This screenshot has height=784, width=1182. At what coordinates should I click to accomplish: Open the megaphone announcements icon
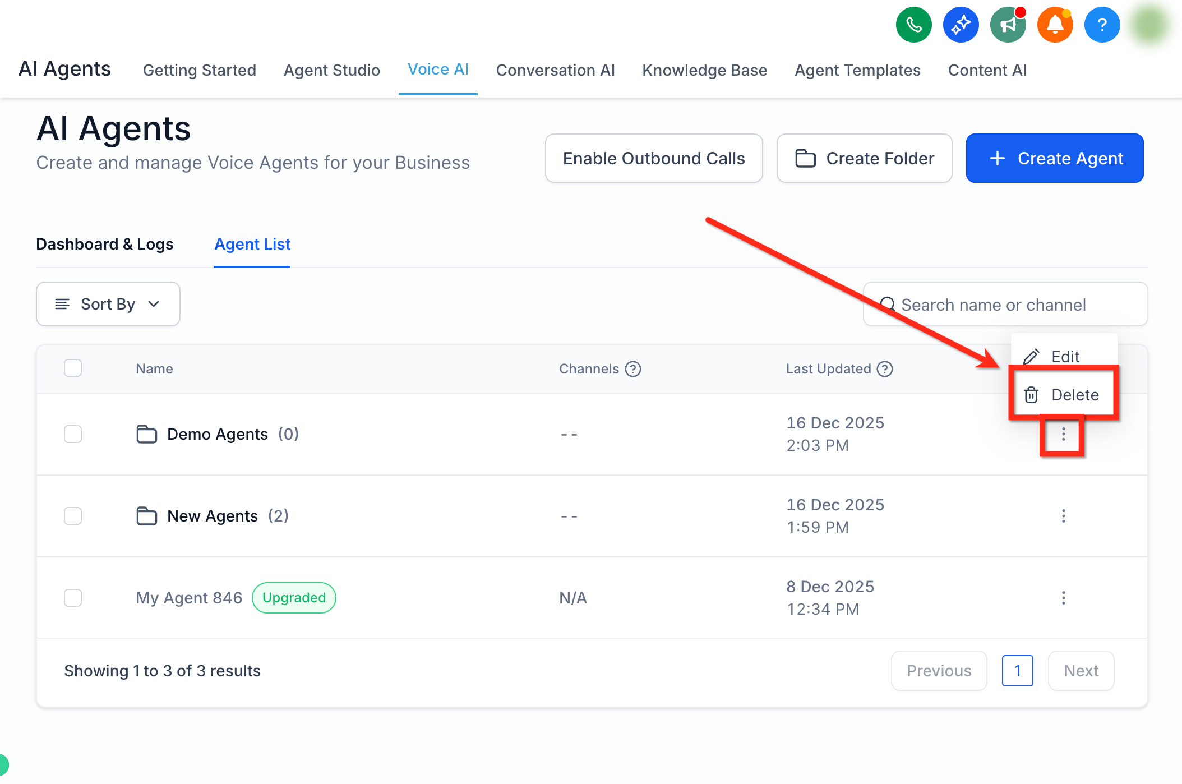coord(1008,25)
